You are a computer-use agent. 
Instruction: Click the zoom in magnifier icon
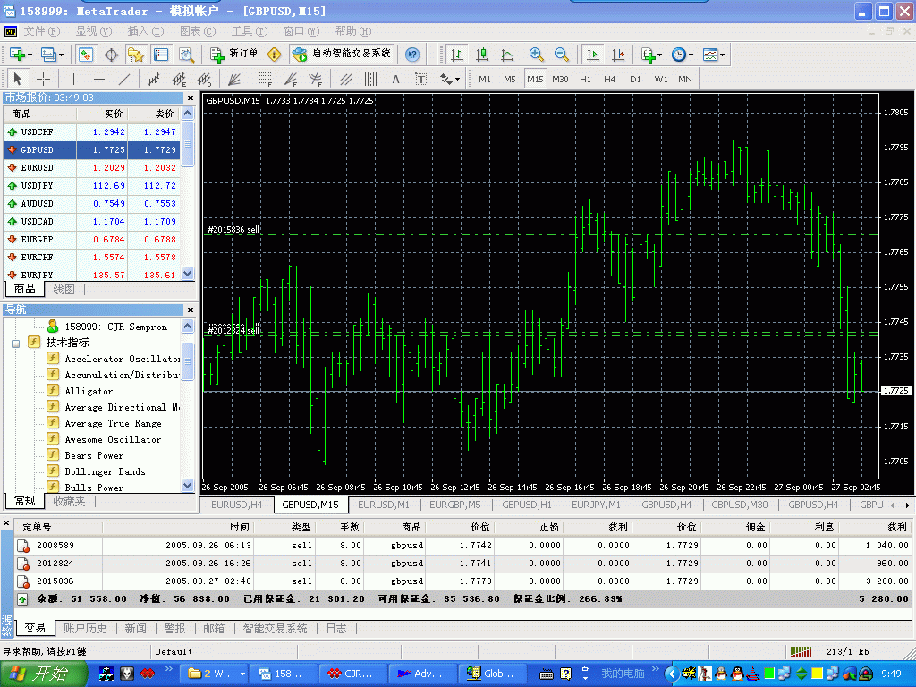tap(537, 55)
